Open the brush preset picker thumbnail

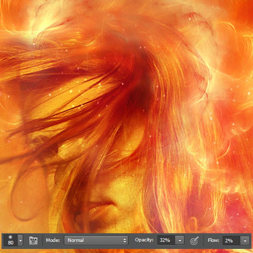click(11, 240)
